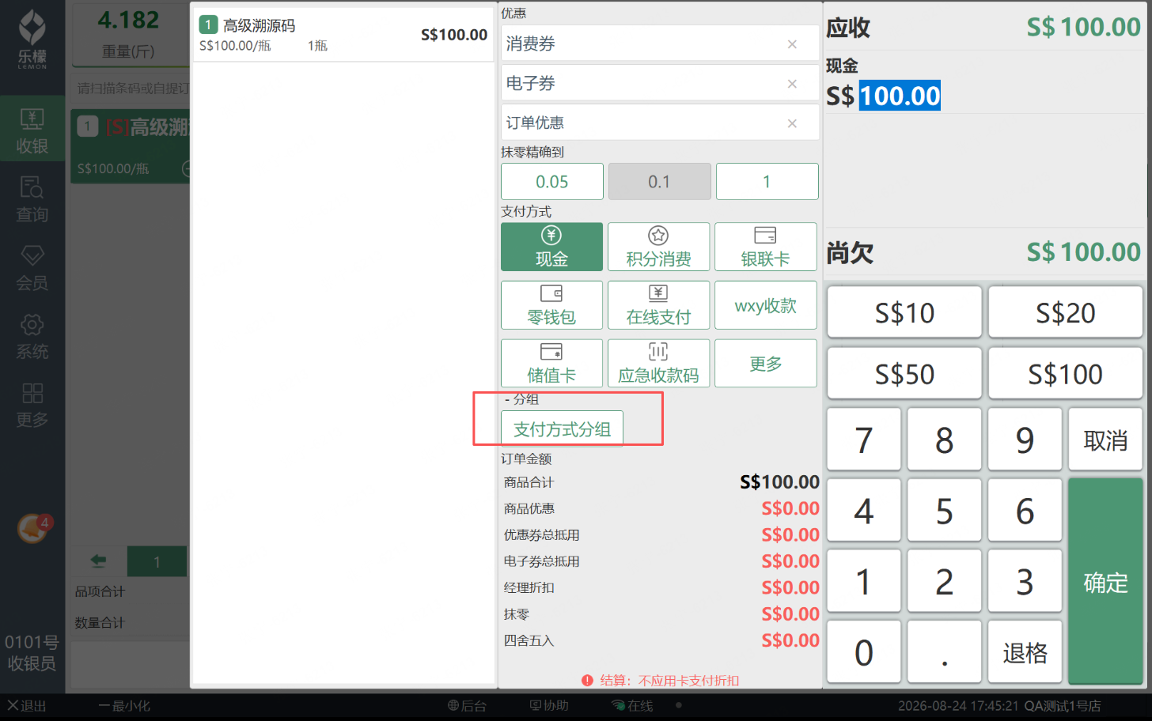Toggle the 0.1 rounding precision option
This screenshot has height=721, width=1152.
(659, 182)
